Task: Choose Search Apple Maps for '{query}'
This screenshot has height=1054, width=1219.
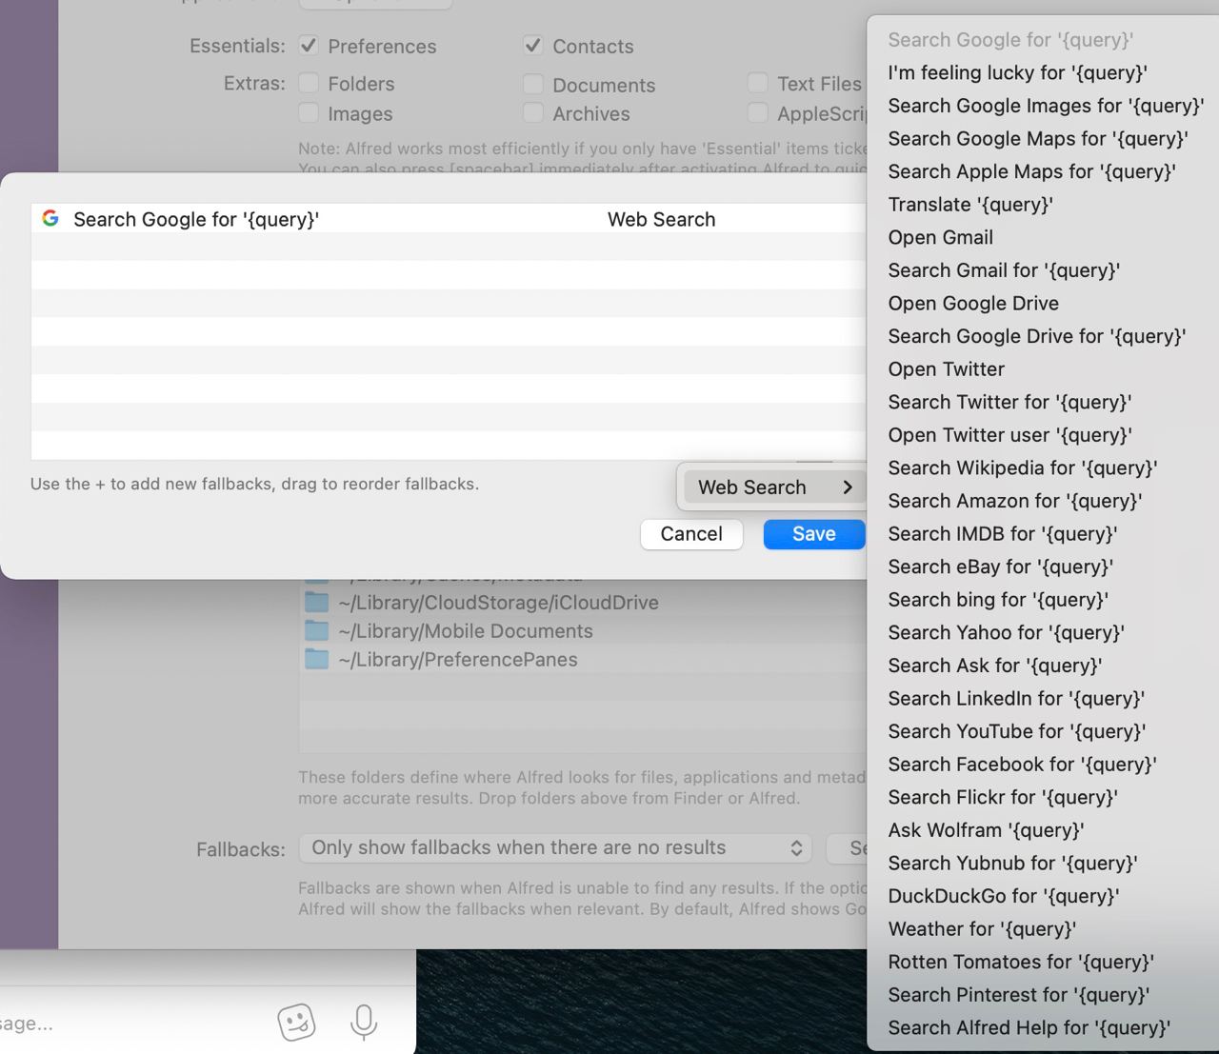Action: (1043, 171)
